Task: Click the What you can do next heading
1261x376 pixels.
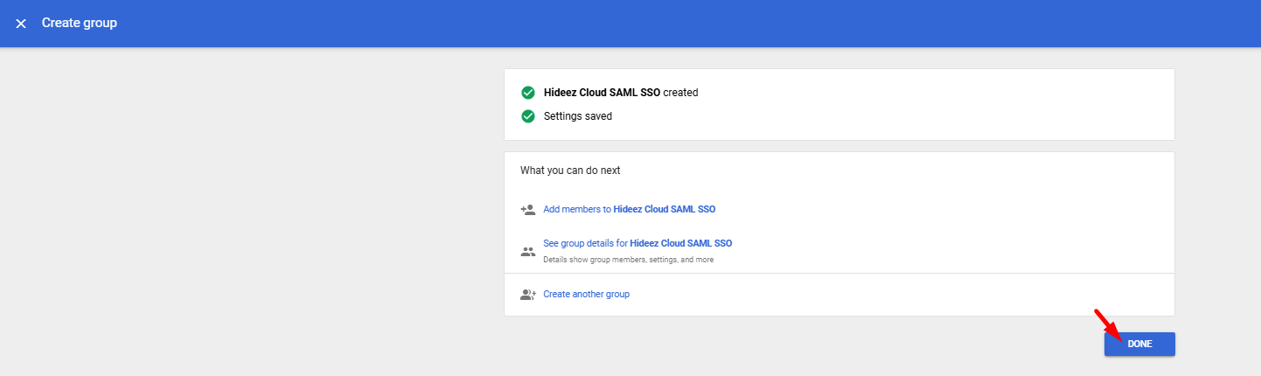Action: point(570,171)
